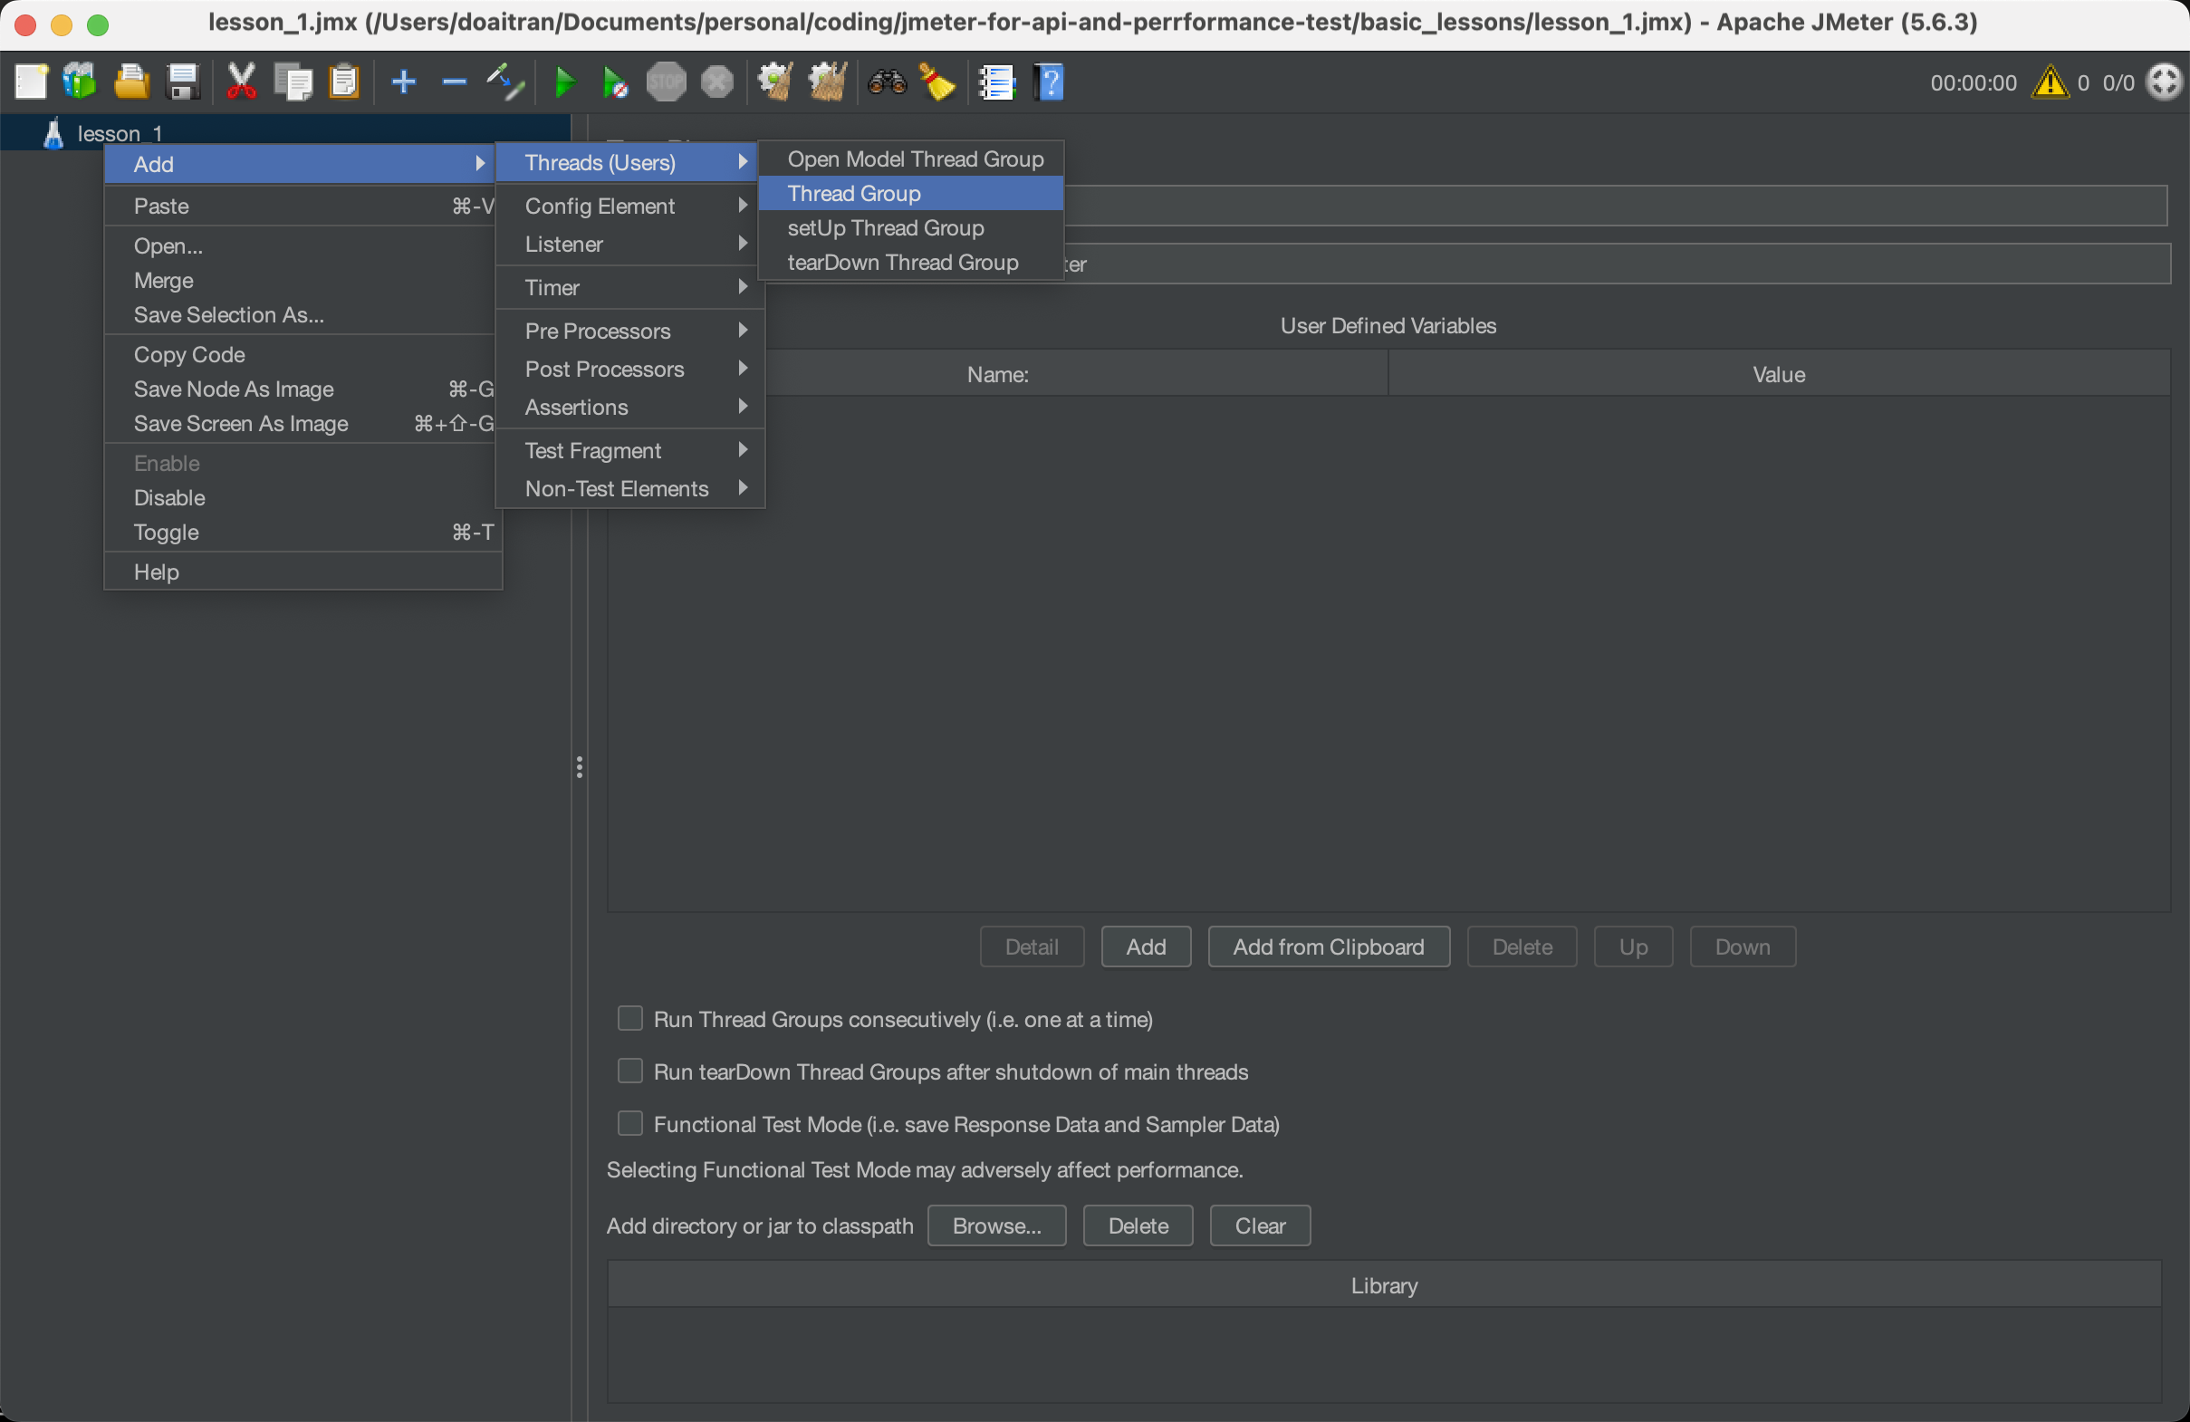This screenshot has height=1422, width=2190.
Task: Click the Open file folder icon
Action: (x=131, y=82)
